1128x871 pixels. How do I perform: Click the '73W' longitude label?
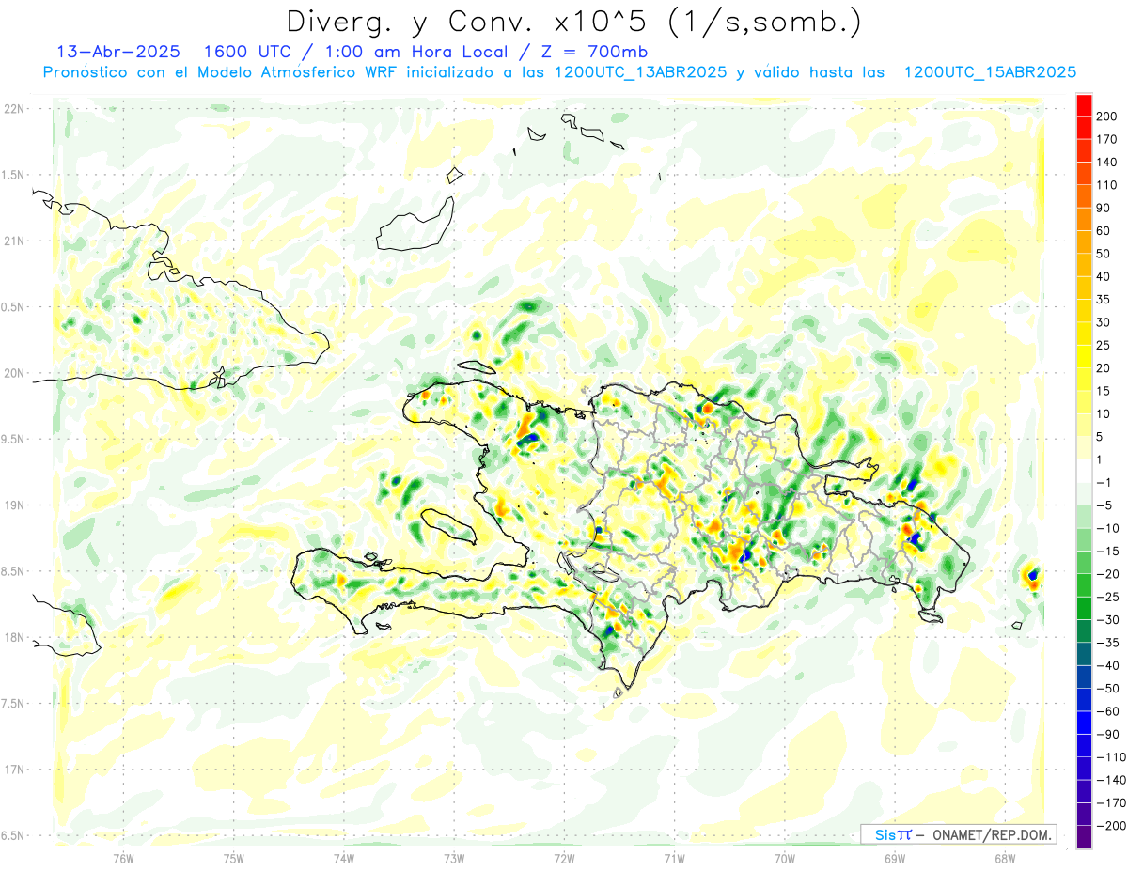tap(454, 859)
